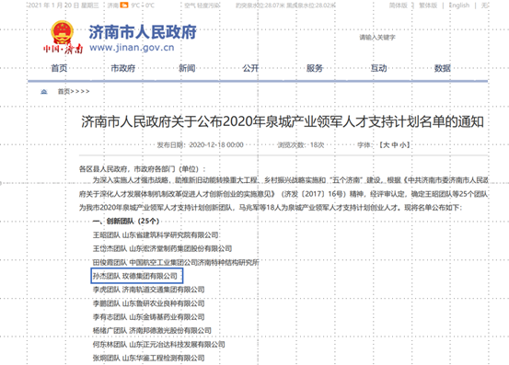Viewport: 509px width, 365px height.
Task: Click the 济南市人民政府 site title
Action: click(143, 32)
